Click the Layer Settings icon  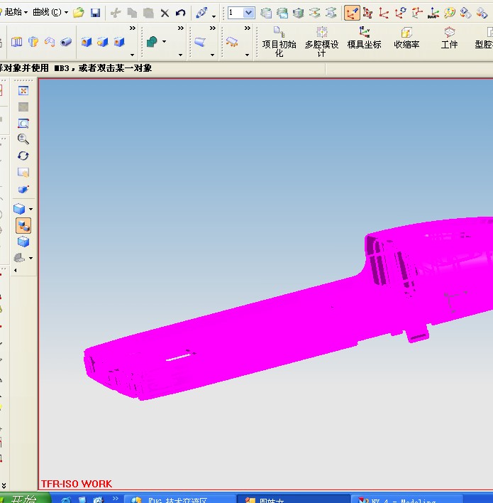[266, 13]
